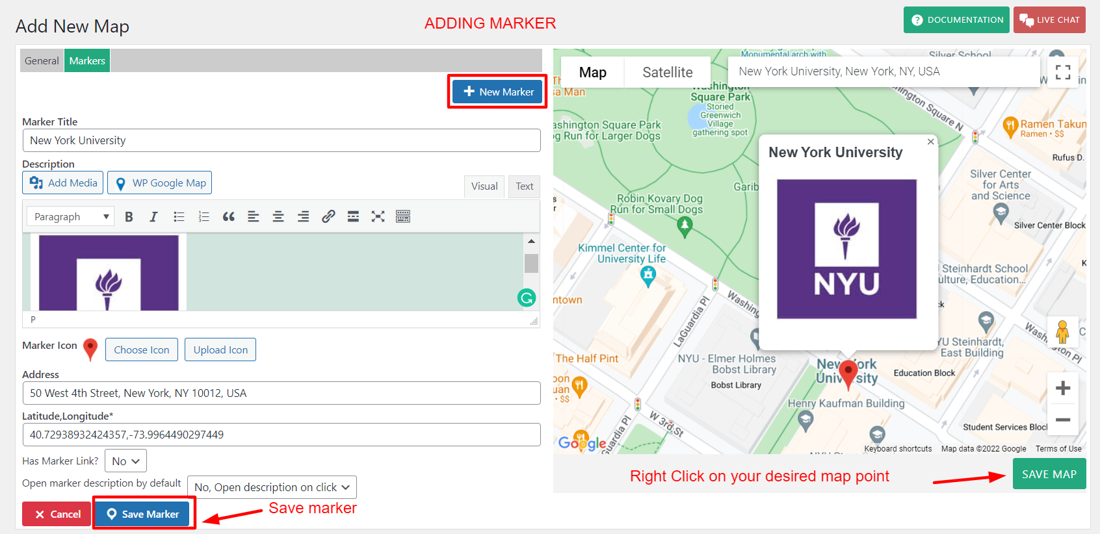Open distraction-free fullscreen editor mode
Viewport: 1100px width, 534px height.
tap(378, 217)
